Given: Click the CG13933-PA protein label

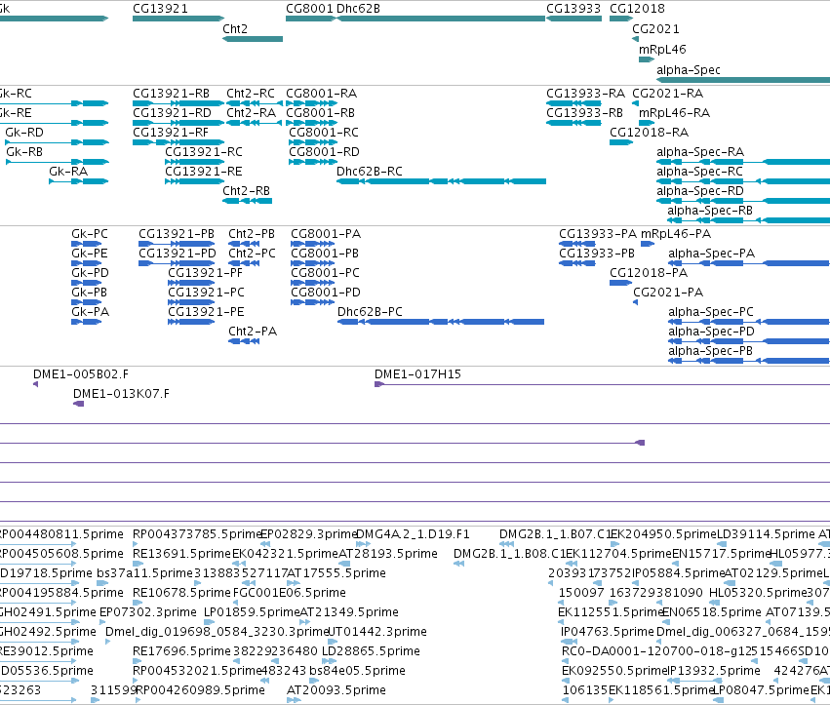Looking at the screenshot, I should 598,234.
